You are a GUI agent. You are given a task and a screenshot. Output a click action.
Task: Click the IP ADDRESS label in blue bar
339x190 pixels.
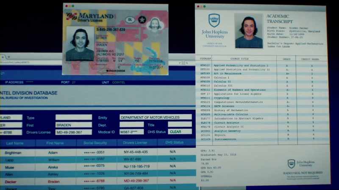click(x=14, y=82)
